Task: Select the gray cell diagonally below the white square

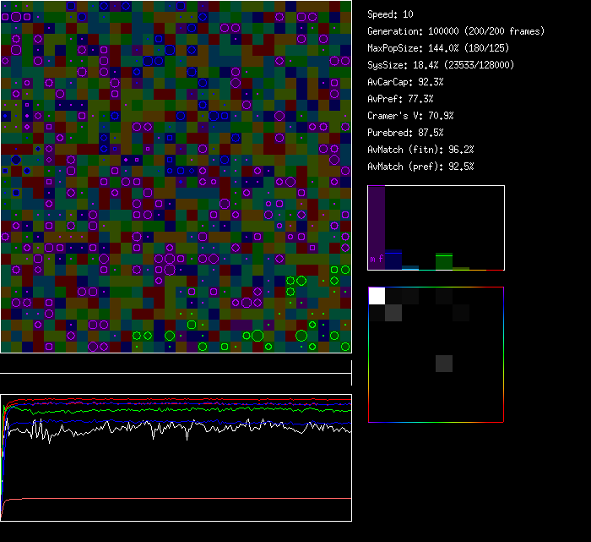Action: point(393,313)
